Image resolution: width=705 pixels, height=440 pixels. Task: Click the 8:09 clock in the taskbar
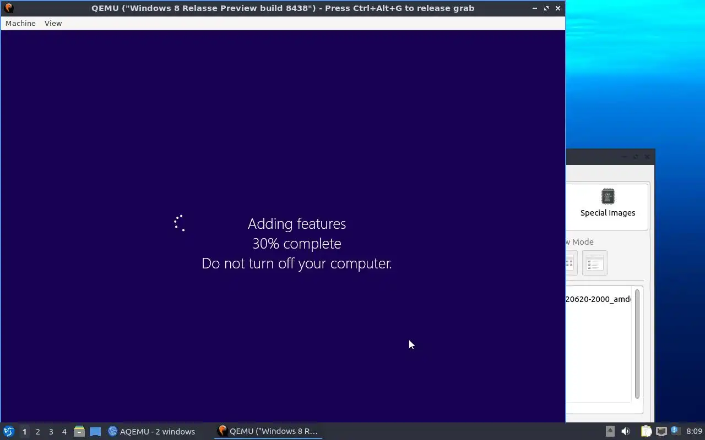coord(694,431)
